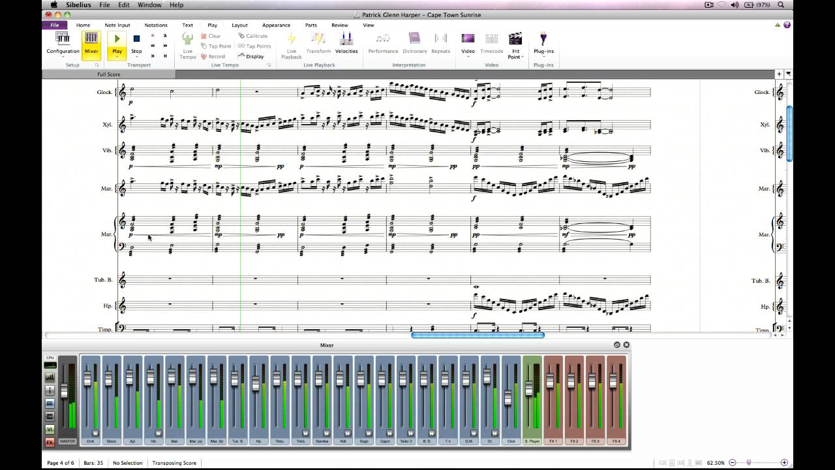835x470 pixels.
Task: Toggle FX strips button in mixer sidebar
Action: pos(50,442)
